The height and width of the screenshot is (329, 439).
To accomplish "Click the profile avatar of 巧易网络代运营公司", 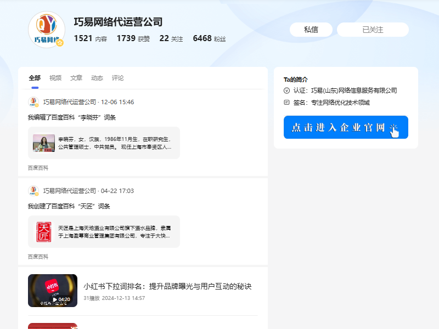I will (46, 30).
